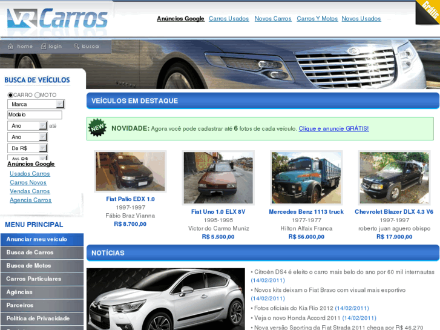Click the Novos Usados header link
Image resolution: width=440 pixels, height=330 pixels.
click(x=361, y=19)
